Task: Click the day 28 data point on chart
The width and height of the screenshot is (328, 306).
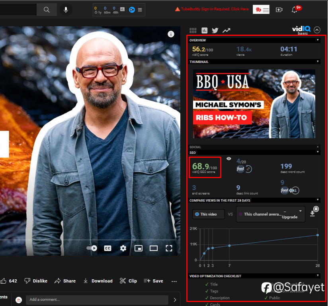Action: pos(318,235)
